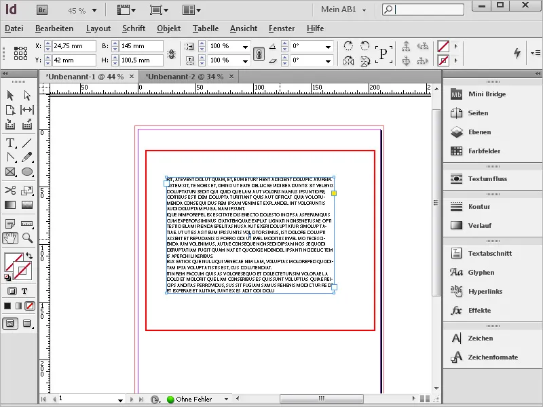Image resolution: width=543 pixels, height=407 pixels.
Task: Open the rotation angle dropdown
Action: coord(329,48)
